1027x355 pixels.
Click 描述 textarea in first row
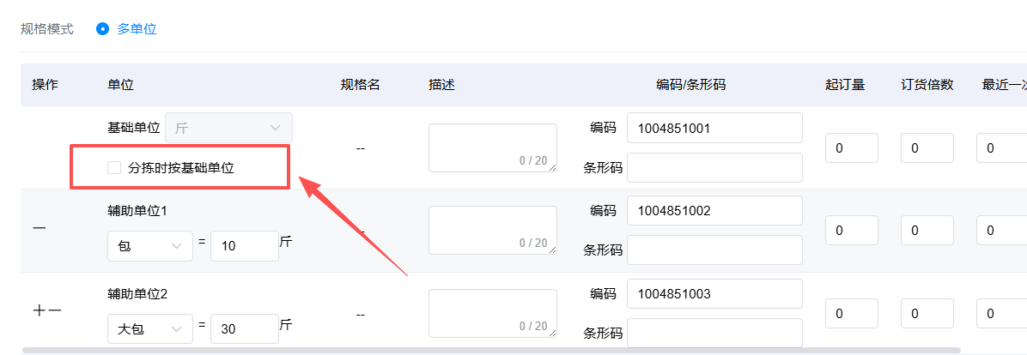click(x=493, y=147)
